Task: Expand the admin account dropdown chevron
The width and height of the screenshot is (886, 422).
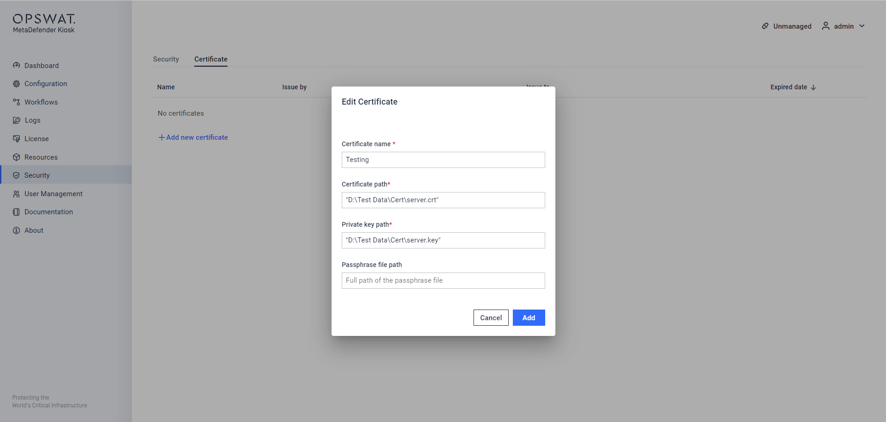Action: tap(862, 26)
